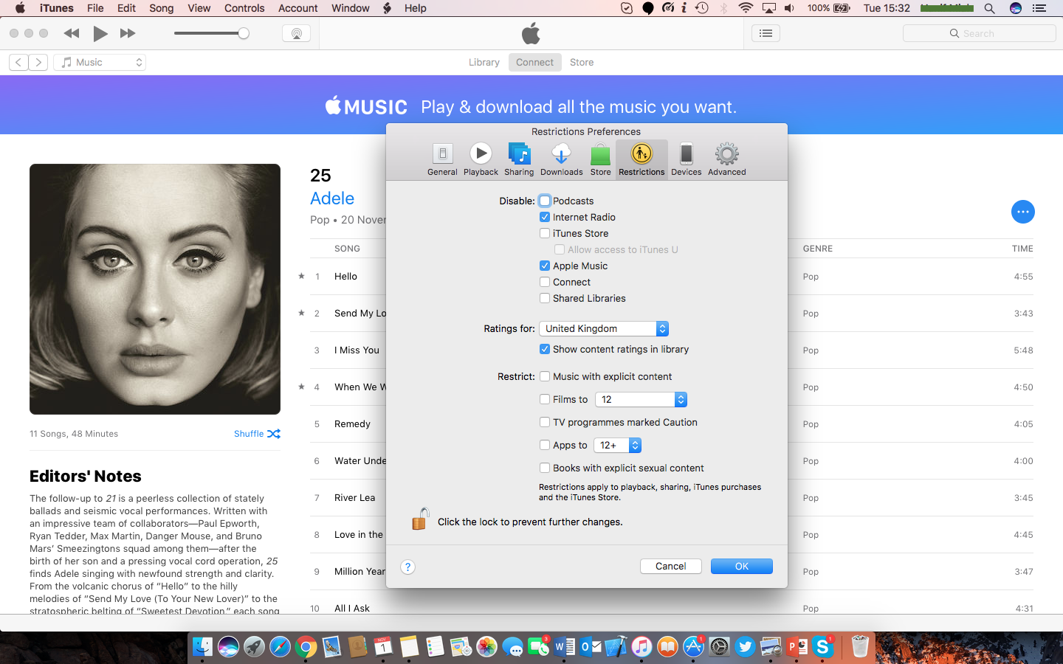Click Cancel in Restrictions Preferences

670,566
